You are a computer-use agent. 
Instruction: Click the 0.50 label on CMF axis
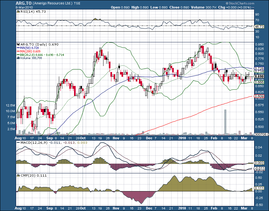259,178
